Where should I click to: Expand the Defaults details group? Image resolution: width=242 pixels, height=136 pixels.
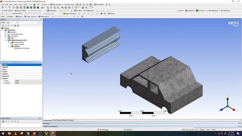(x=1, y=67)
